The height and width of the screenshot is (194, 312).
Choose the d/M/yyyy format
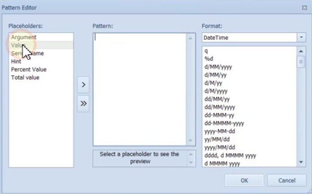216,91
